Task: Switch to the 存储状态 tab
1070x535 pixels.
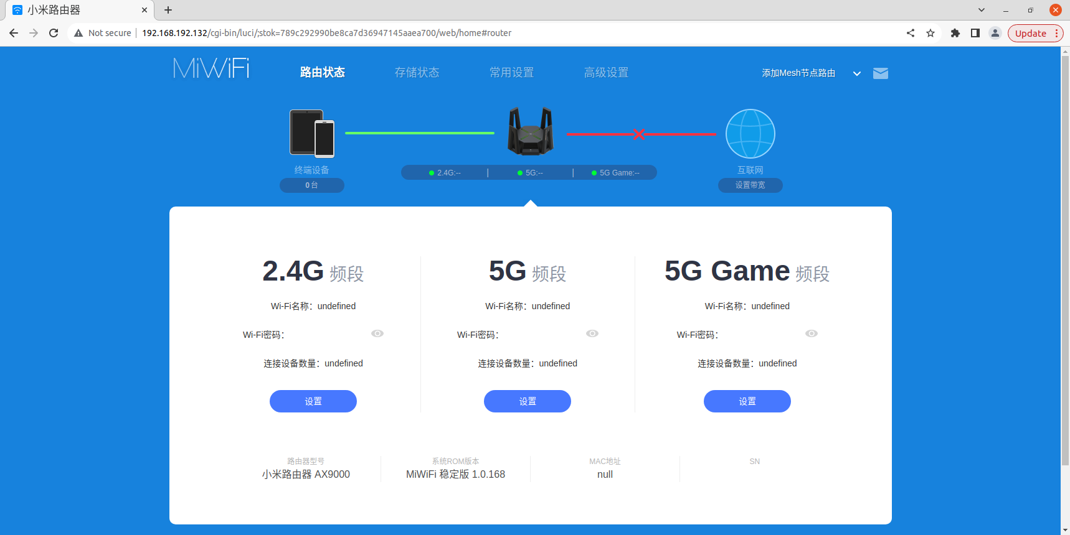Action: (x=417, y=72)
